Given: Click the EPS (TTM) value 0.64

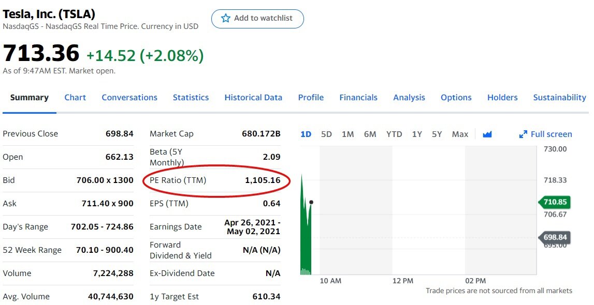Looking at the screenshot, I should (x=271, y=204).
